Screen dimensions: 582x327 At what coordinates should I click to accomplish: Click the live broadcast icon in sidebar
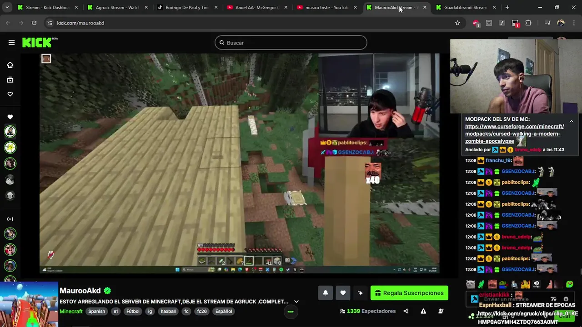click(10, 219)
